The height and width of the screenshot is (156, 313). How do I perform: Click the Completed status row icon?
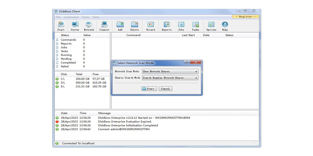57,63
